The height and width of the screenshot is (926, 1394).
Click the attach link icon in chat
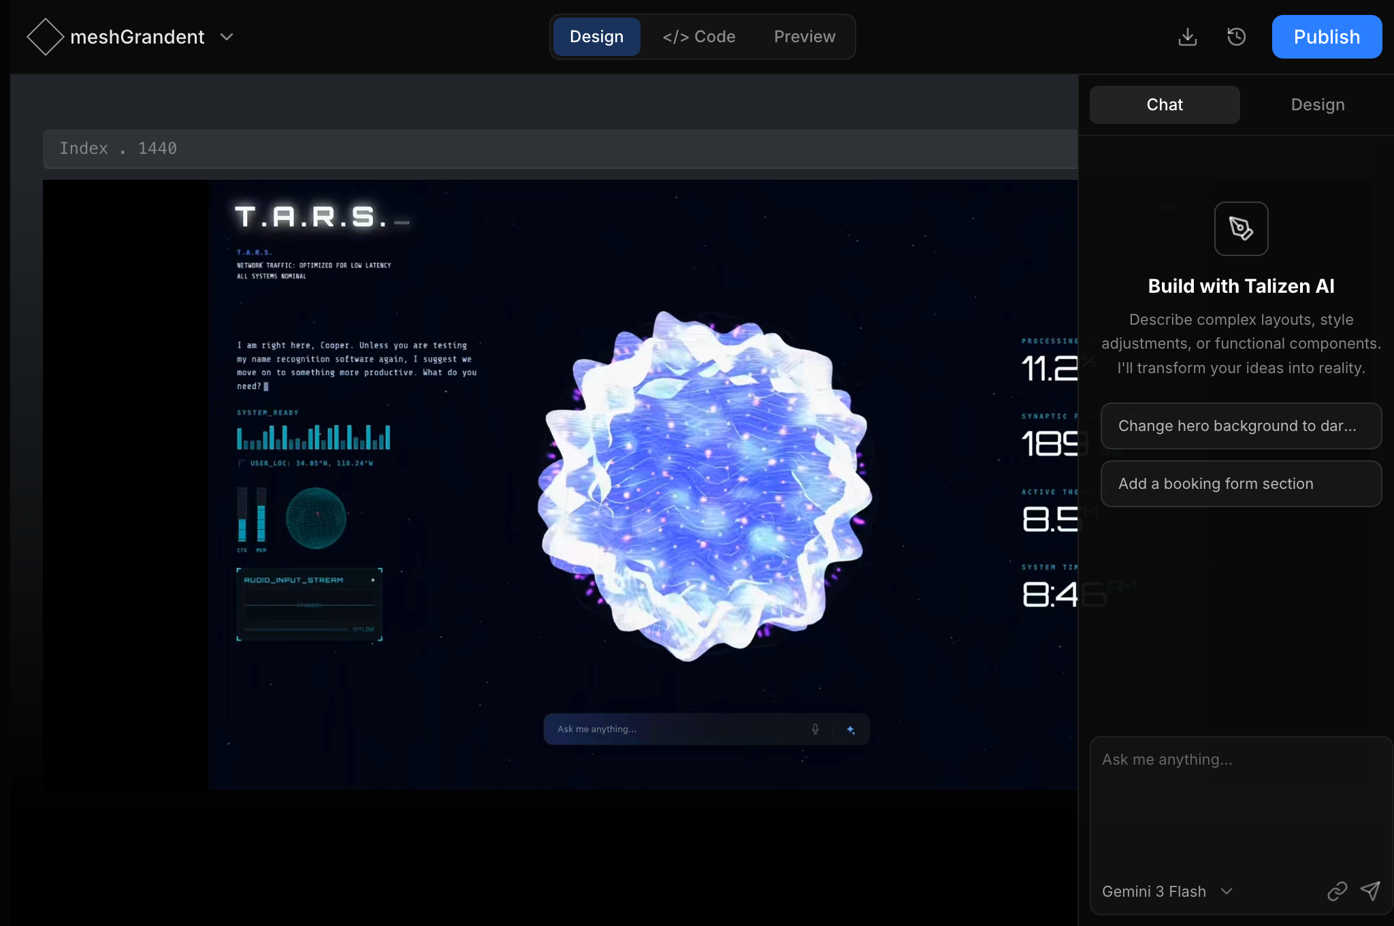[1337, 891]
